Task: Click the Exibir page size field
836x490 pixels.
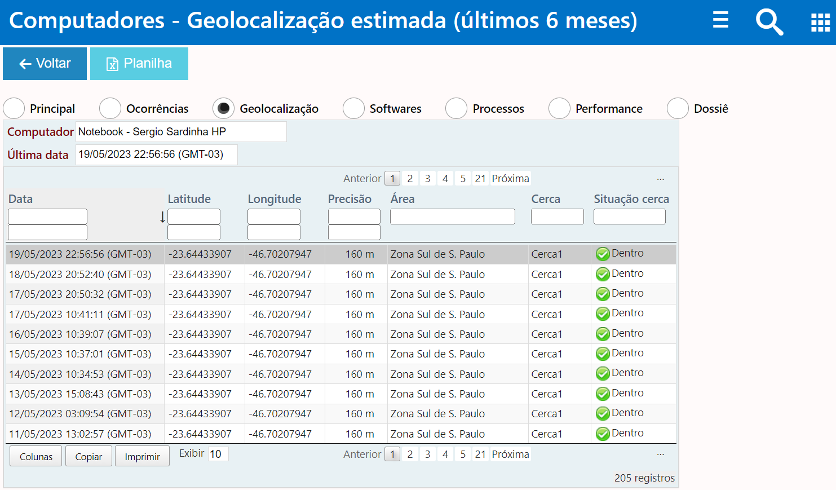Action: (x=218, y=454)
